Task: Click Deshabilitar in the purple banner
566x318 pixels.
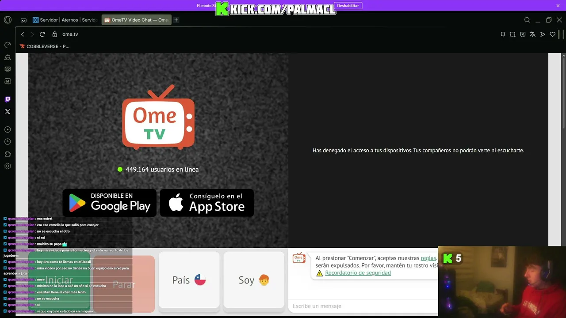Action: point(348,6)
